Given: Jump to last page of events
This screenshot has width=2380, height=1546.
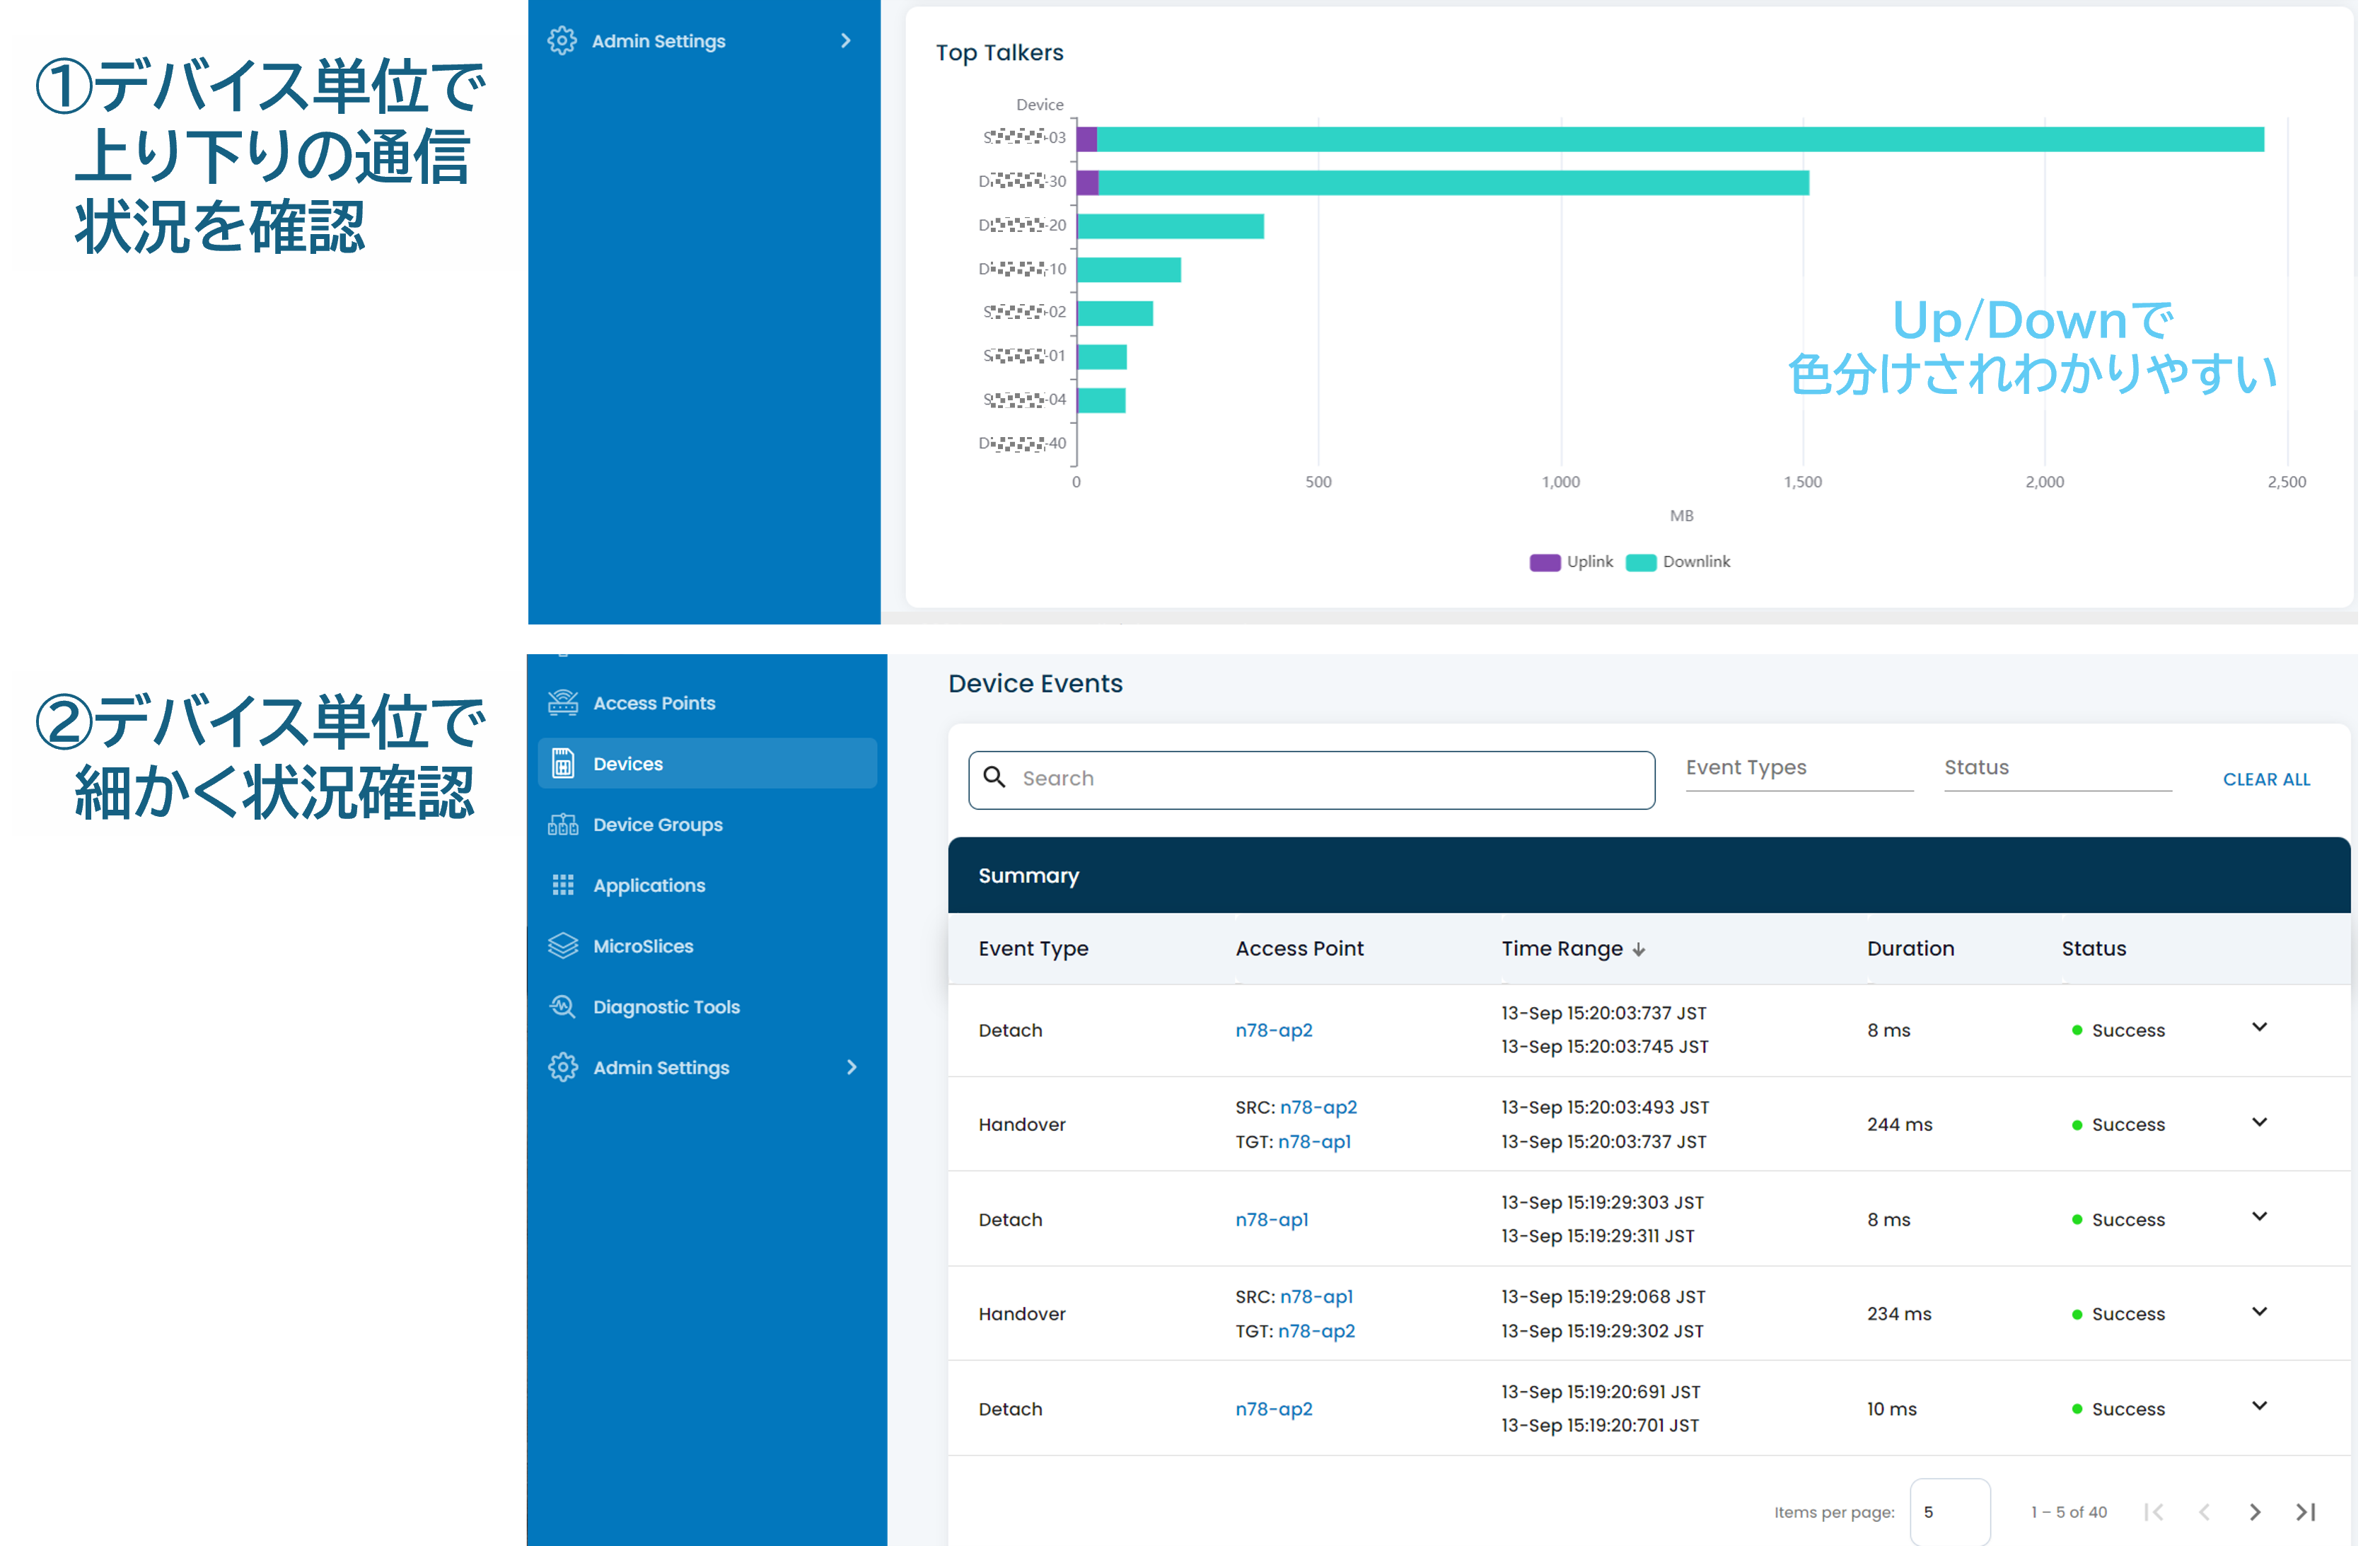Looking at the screenshot, I should pos(2305,1512).
